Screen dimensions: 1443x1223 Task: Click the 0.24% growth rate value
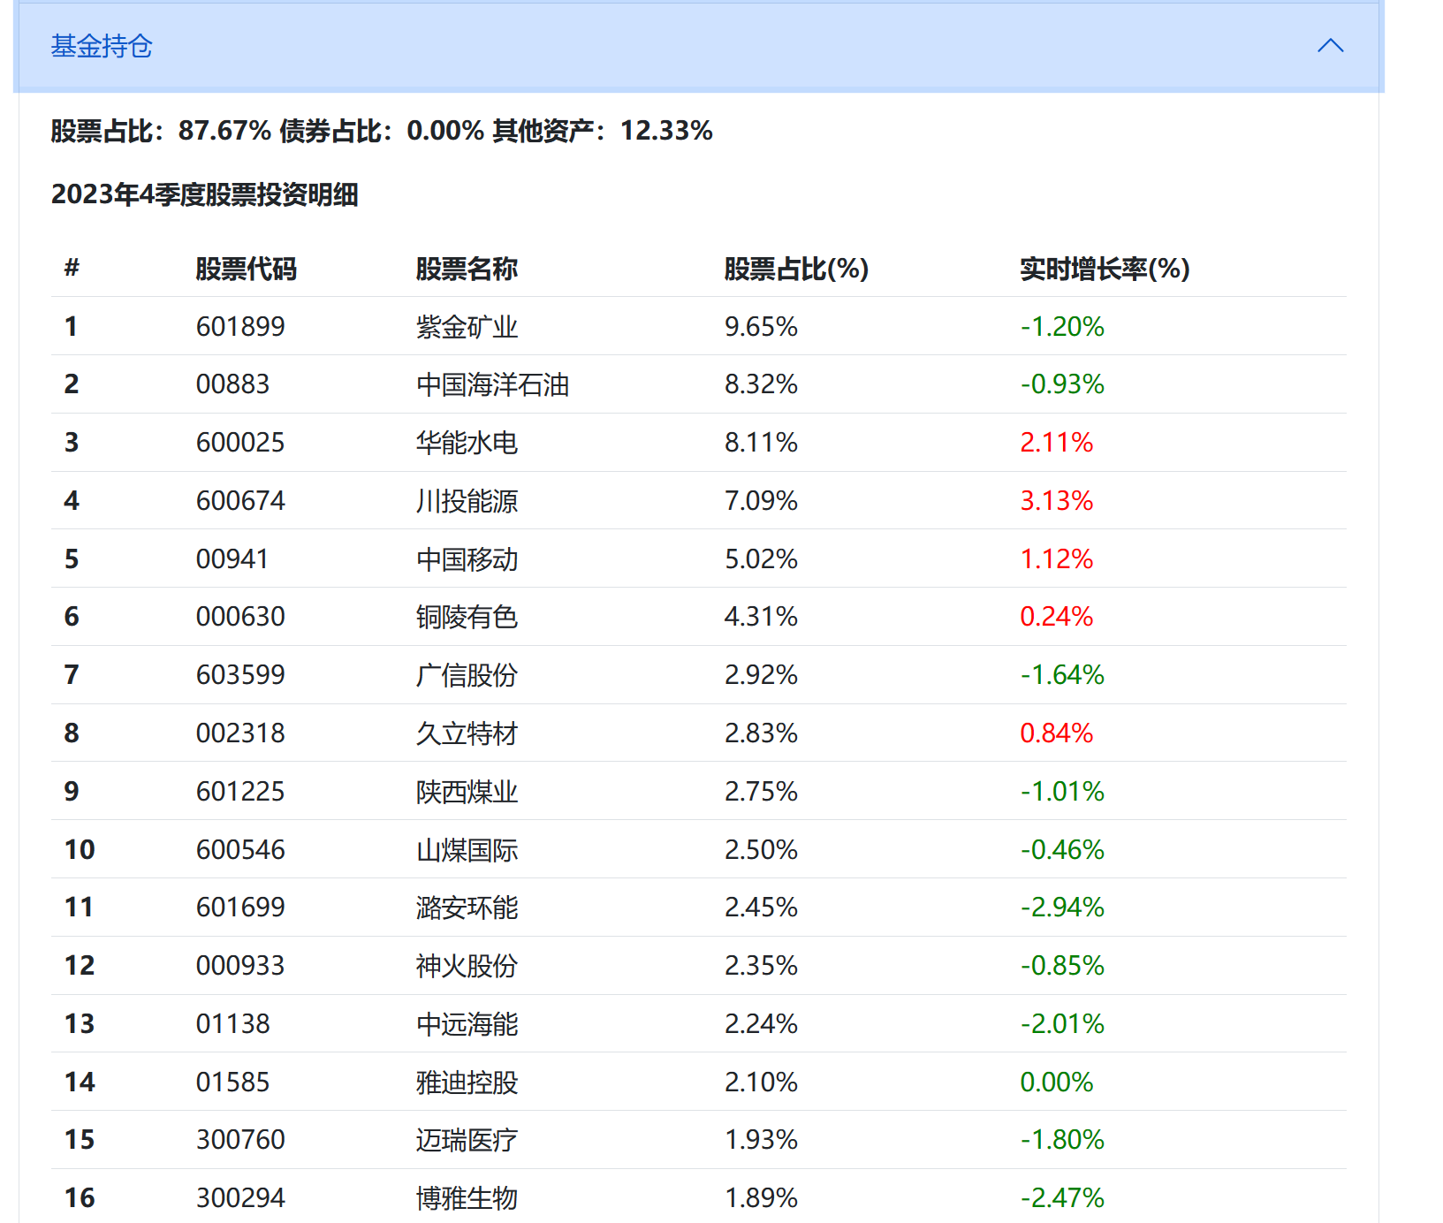pyautogui.click(x=1057, y=617)
